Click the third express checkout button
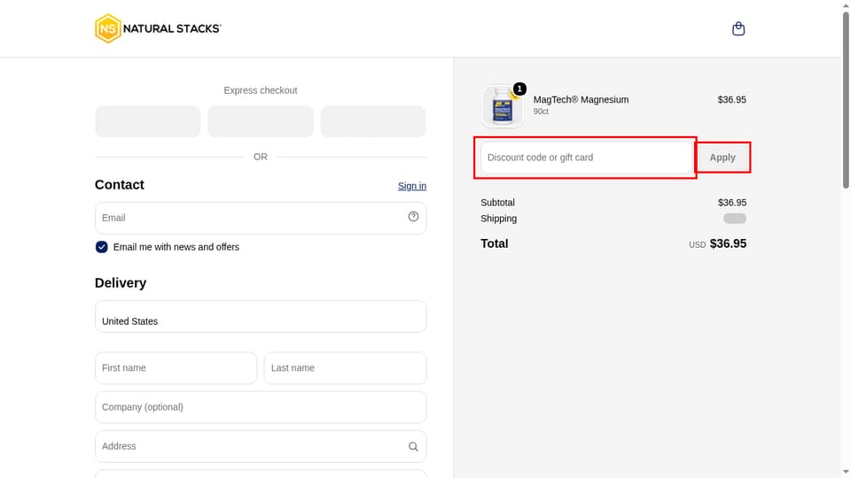The height and width of the screenshot is (478, 851). coord(373,121)
